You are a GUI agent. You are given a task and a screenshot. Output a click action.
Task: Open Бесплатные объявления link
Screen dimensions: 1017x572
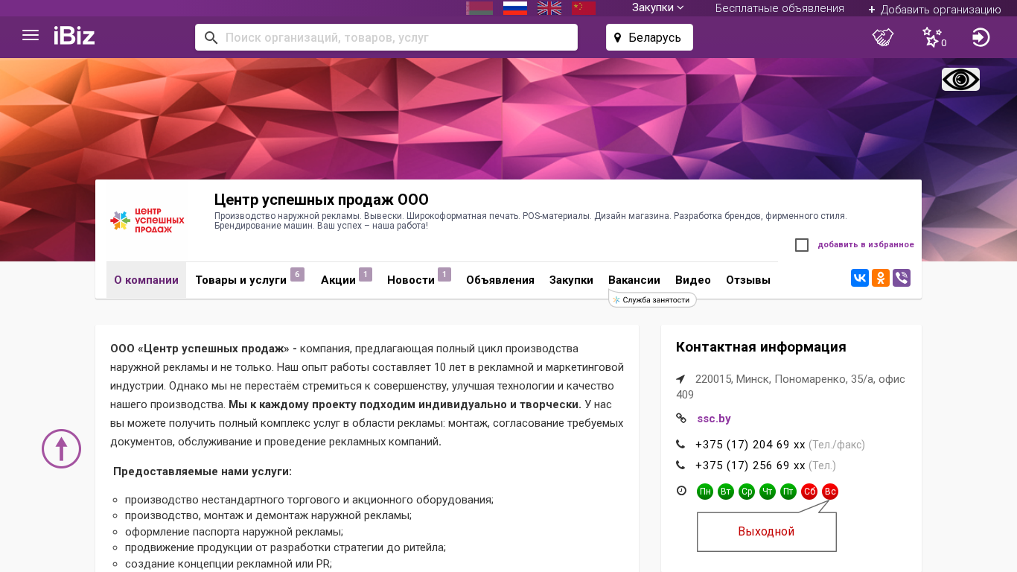(780, 8)
